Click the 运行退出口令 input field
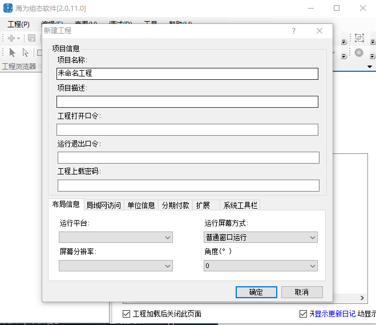This screenshot has height=325, width=376. click(x=188, y=158)
